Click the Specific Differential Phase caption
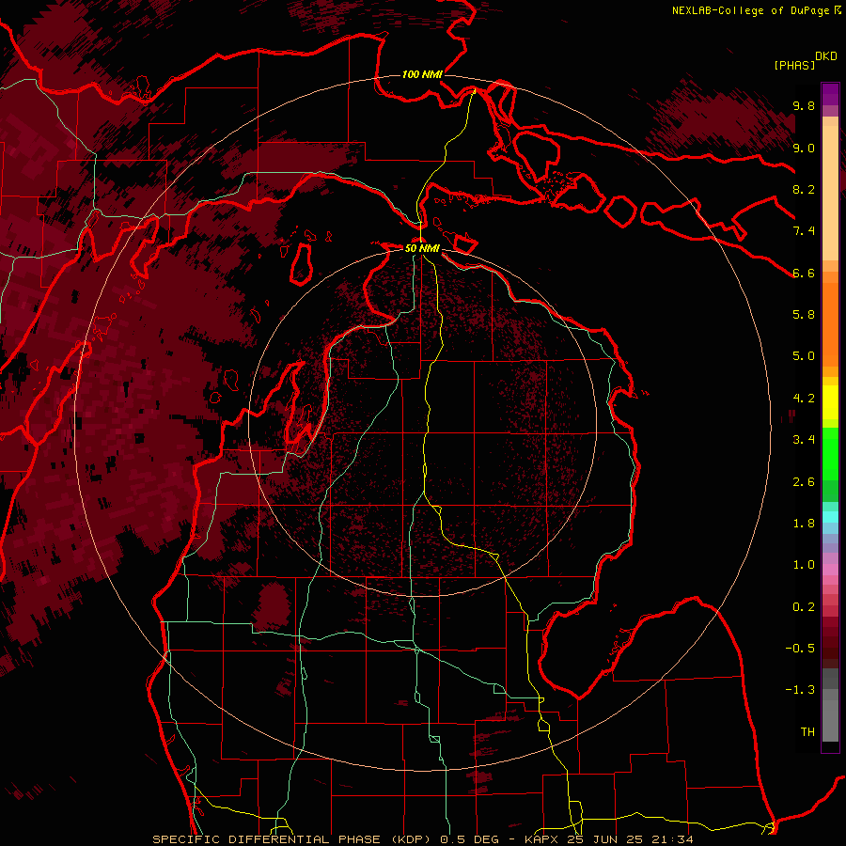The height and width of the screenshot is (846, 846). pyautogui.click(x=422, y=839)
